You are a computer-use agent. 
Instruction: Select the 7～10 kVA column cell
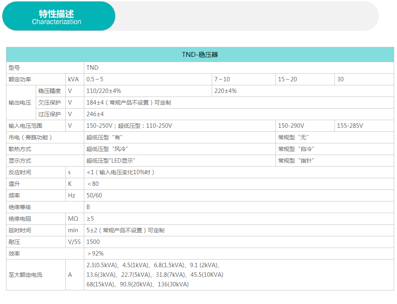(x=222, y=79)
